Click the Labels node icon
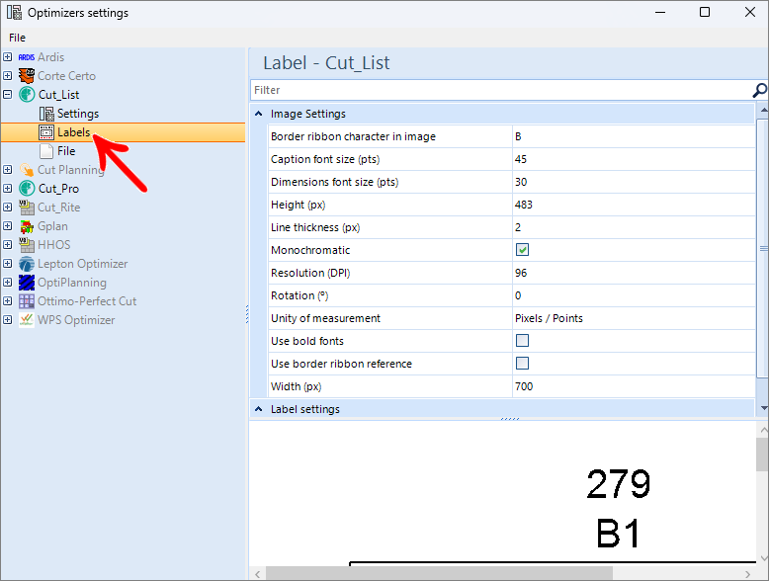The height and width of the screenshot is (581, 769). pyautogui.click(x=46, y=132)
